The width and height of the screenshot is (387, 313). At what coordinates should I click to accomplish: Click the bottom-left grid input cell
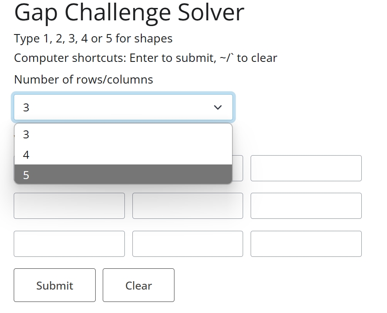click(69, 244)
